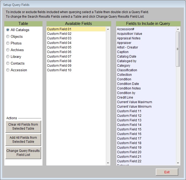Select Artist - Creator in query fields

tap(146, 47)
